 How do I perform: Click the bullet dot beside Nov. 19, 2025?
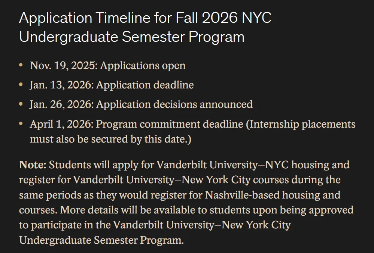pyautogui.click(x=21, y=66)
